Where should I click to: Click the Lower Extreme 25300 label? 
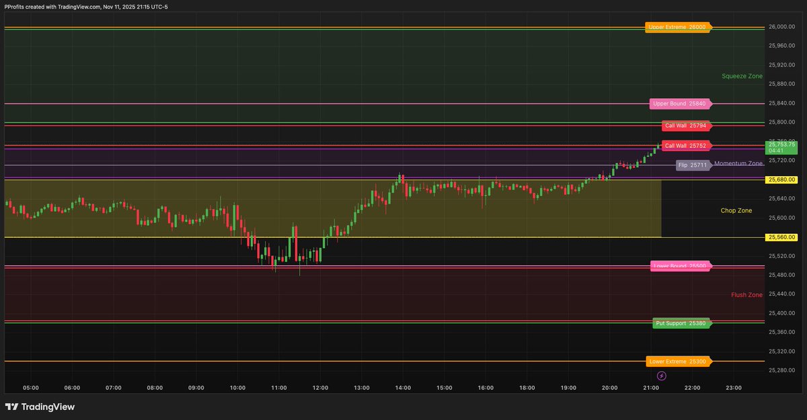[679, 361]
